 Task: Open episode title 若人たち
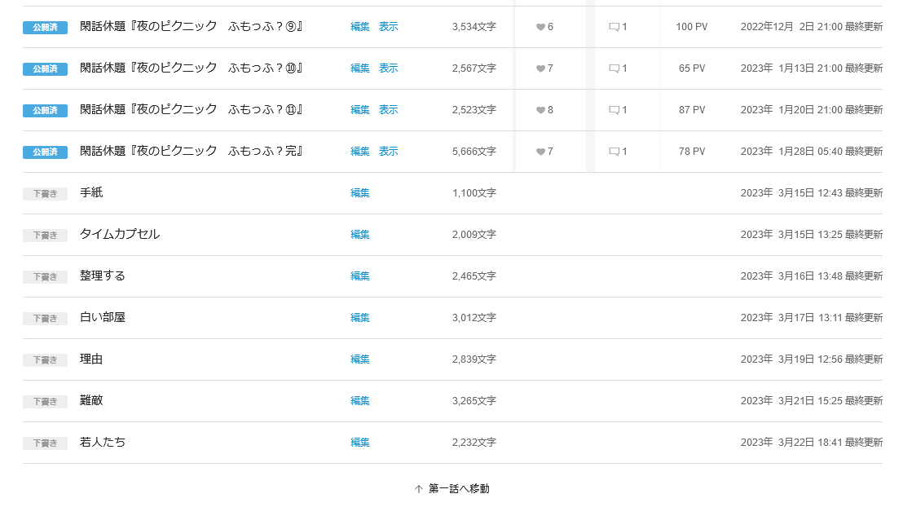[x=103, y=442]
